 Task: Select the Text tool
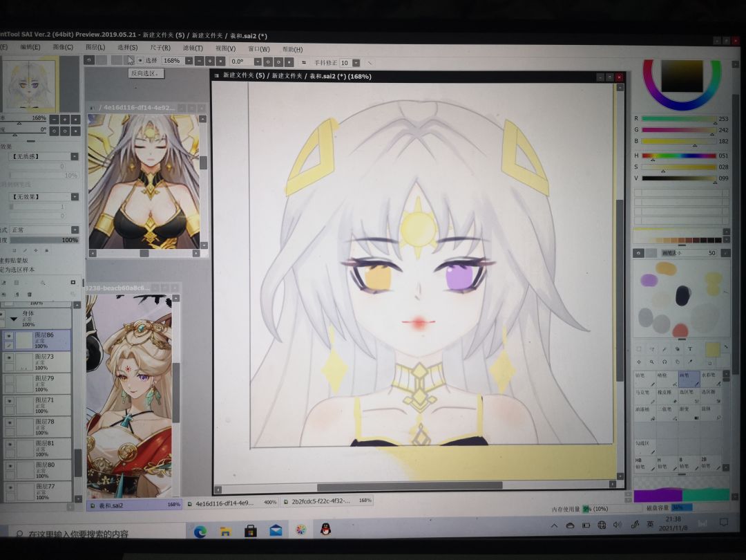[690, 349]
